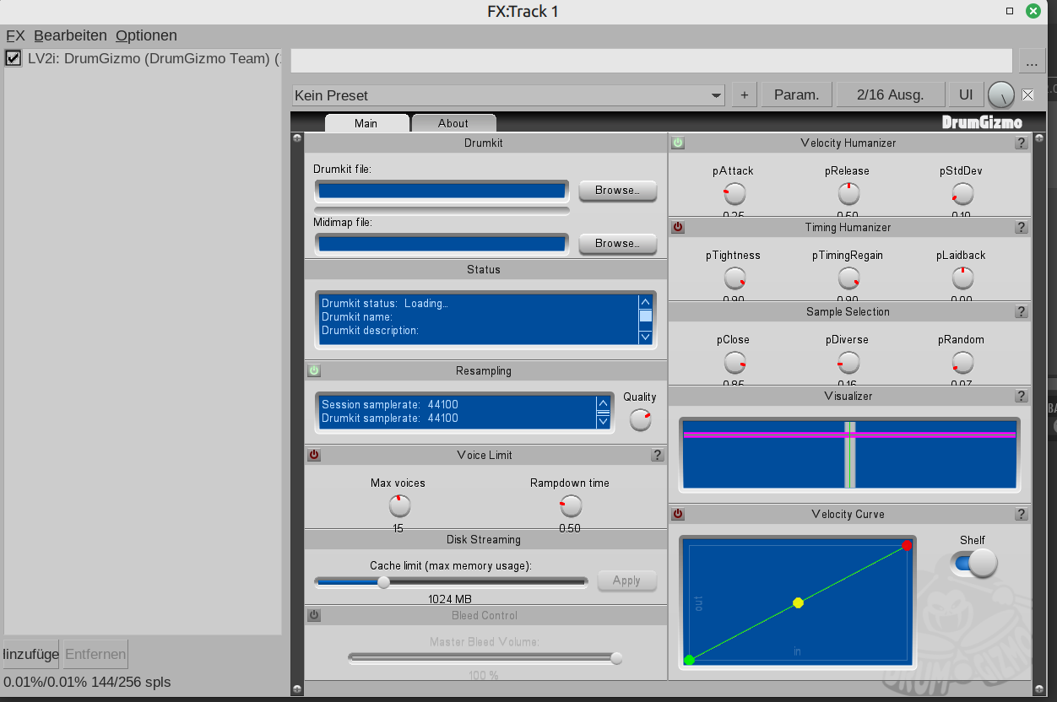
Task: Toggle Voice Limit power button
Action: pyautogui.click(x=314, y=456)
